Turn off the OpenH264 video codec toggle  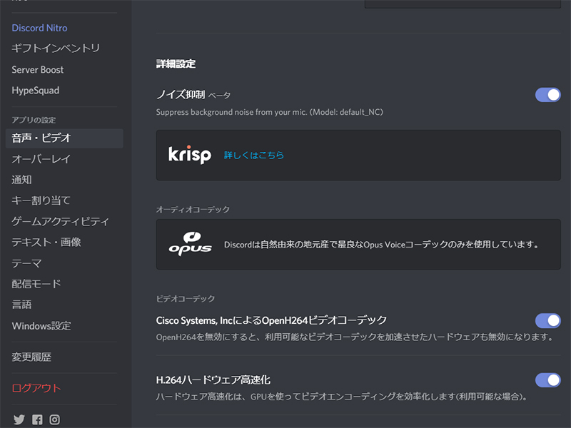coord(547,321)
